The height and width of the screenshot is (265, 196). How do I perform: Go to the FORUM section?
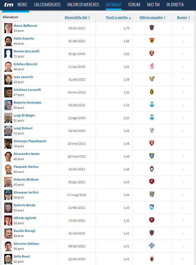pos(134,5)
